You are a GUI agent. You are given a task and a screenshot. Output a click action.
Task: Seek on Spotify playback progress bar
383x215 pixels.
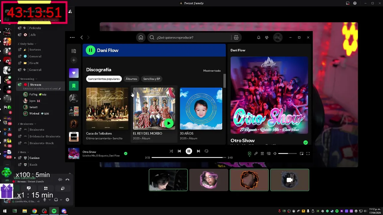click(189, 157)
